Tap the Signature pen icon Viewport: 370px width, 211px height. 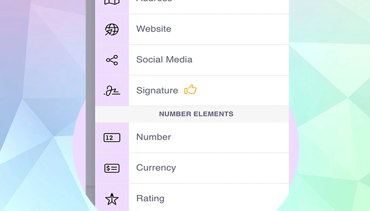pyautogui.click(x=112, y=91)
